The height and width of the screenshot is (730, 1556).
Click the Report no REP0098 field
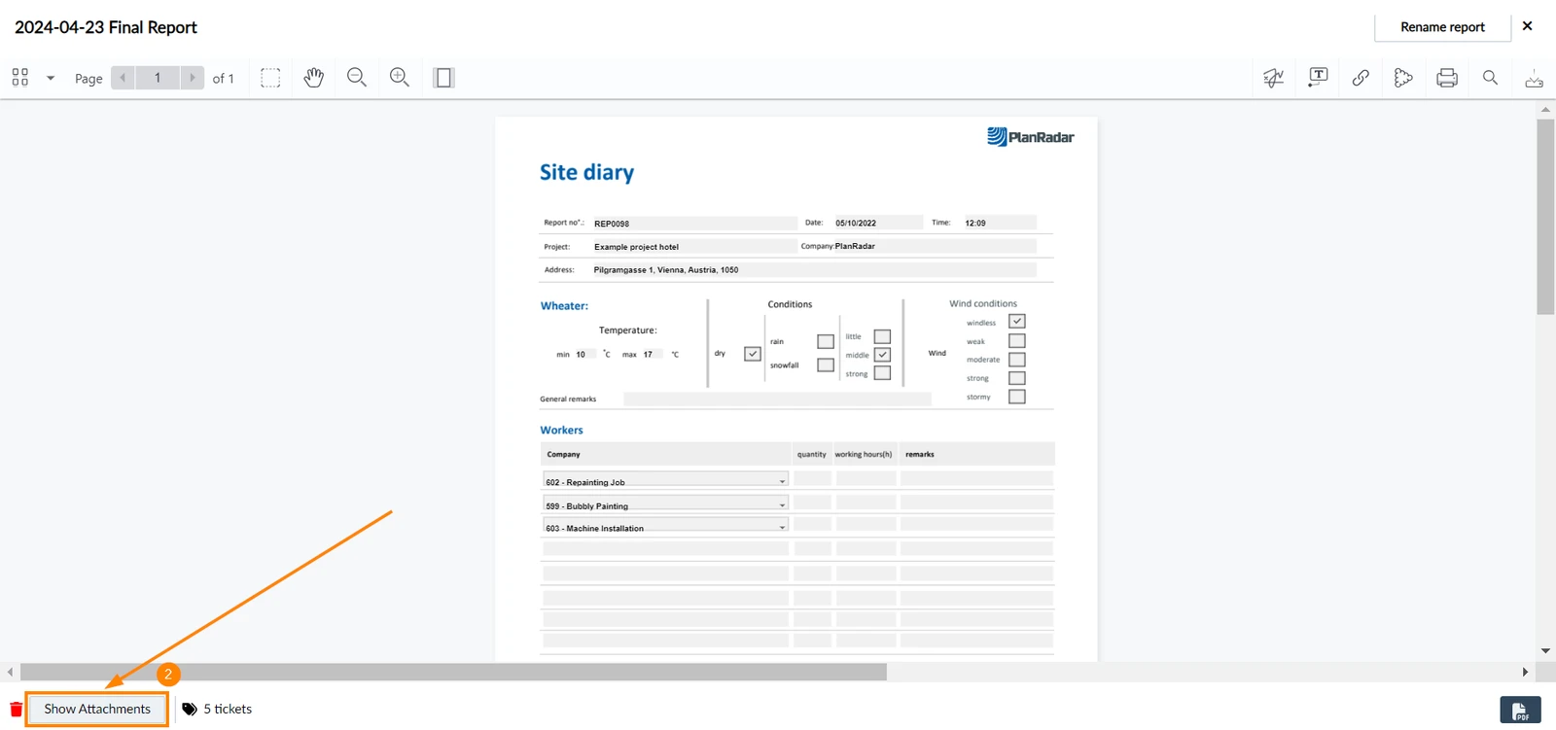point(694,223)
